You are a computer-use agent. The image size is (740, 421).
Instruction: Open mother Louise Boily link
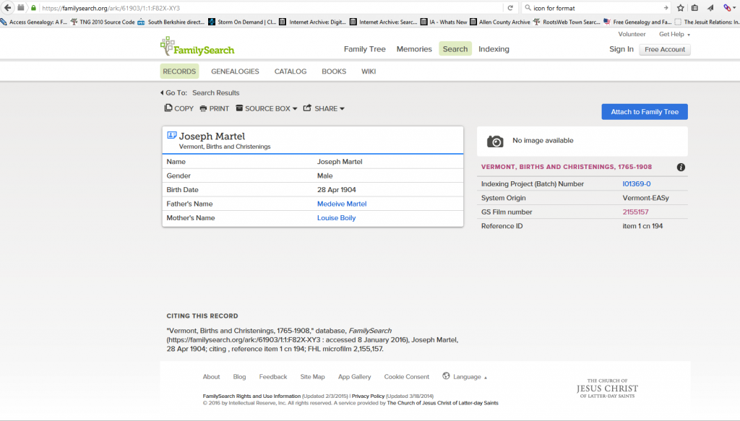(x=336, y=218)
